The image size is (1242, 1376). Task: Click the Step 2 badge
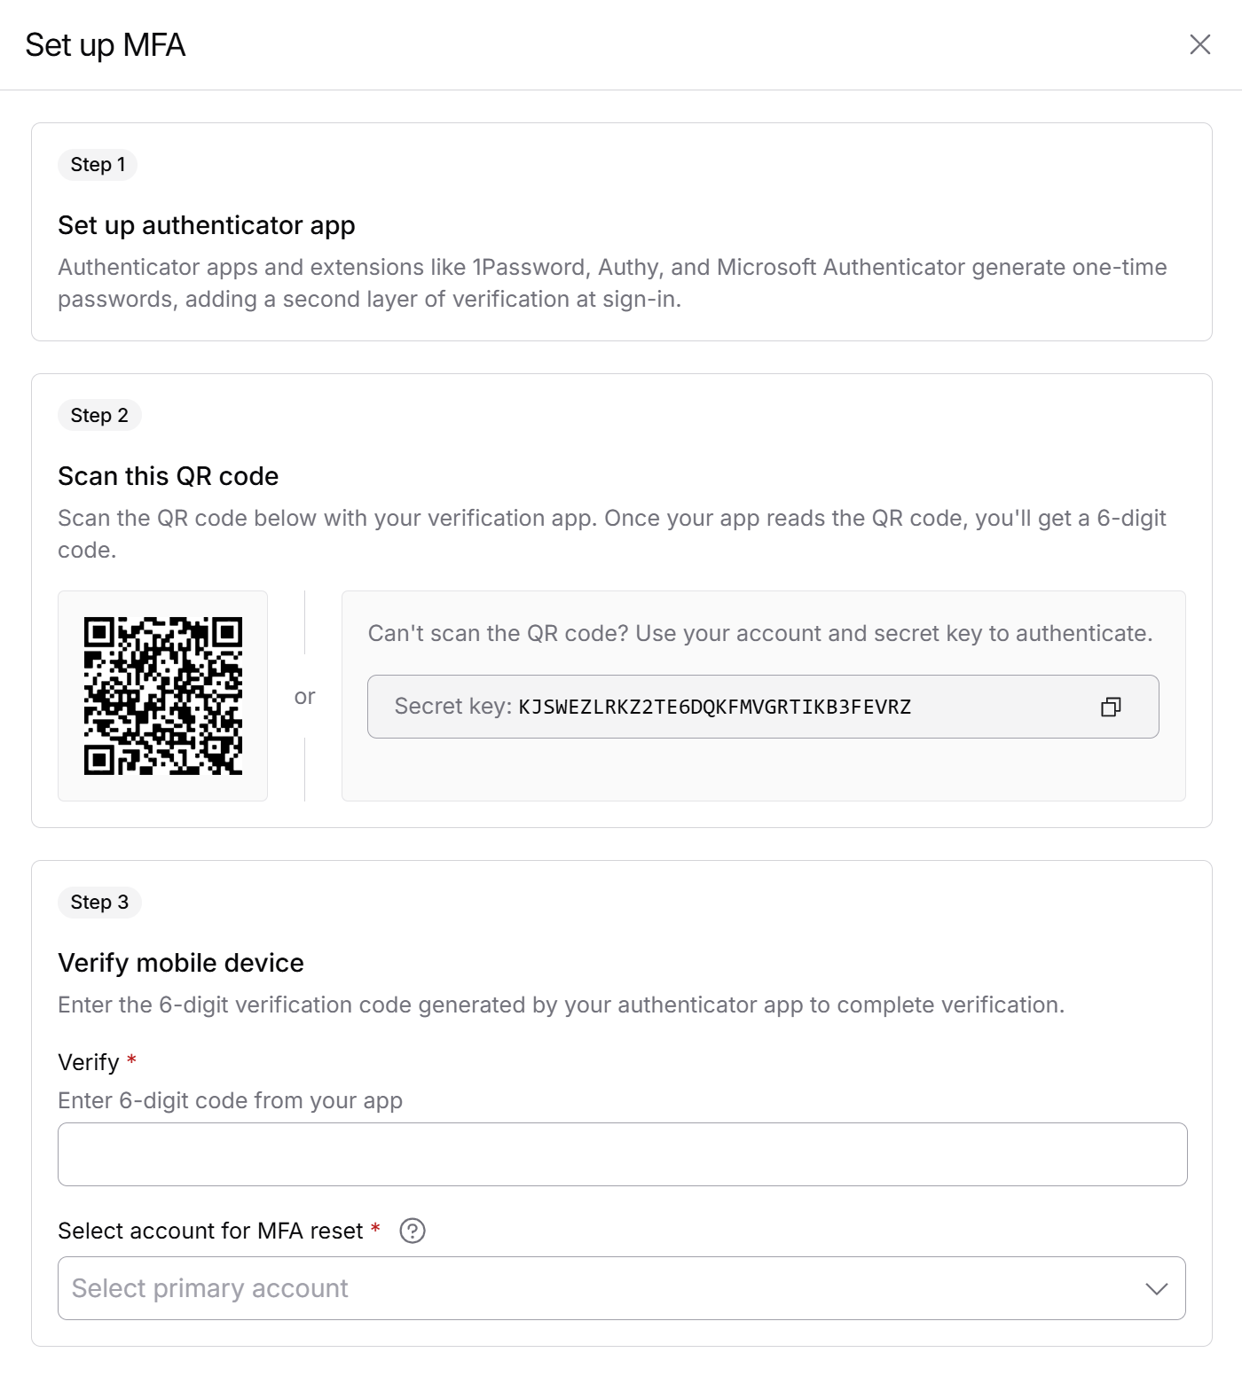(x=99, y=416)
